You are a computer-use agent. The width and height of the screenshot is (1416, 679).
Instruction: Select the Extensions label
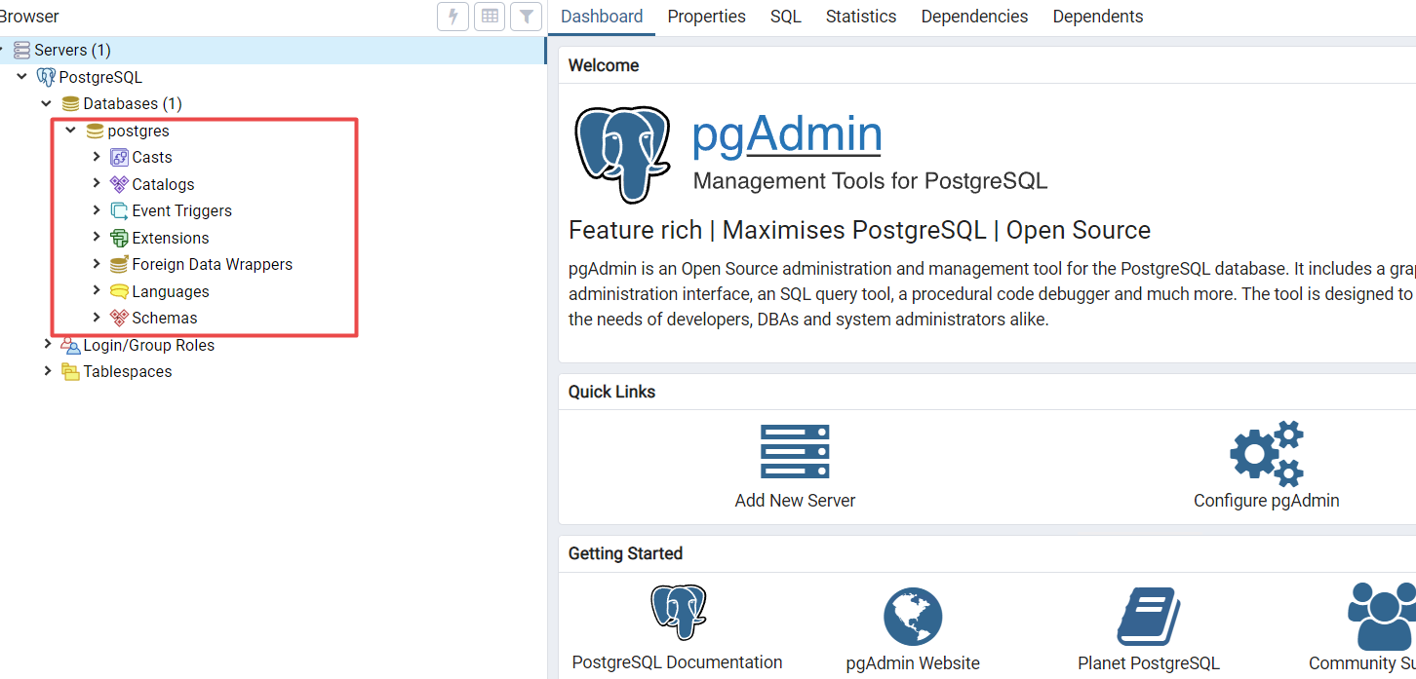pos(171,238)
